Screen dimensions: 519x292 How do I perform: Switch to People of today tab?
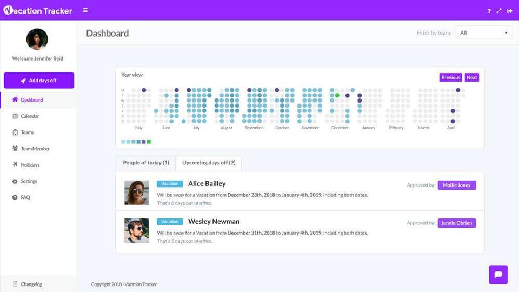coord(146,163)
